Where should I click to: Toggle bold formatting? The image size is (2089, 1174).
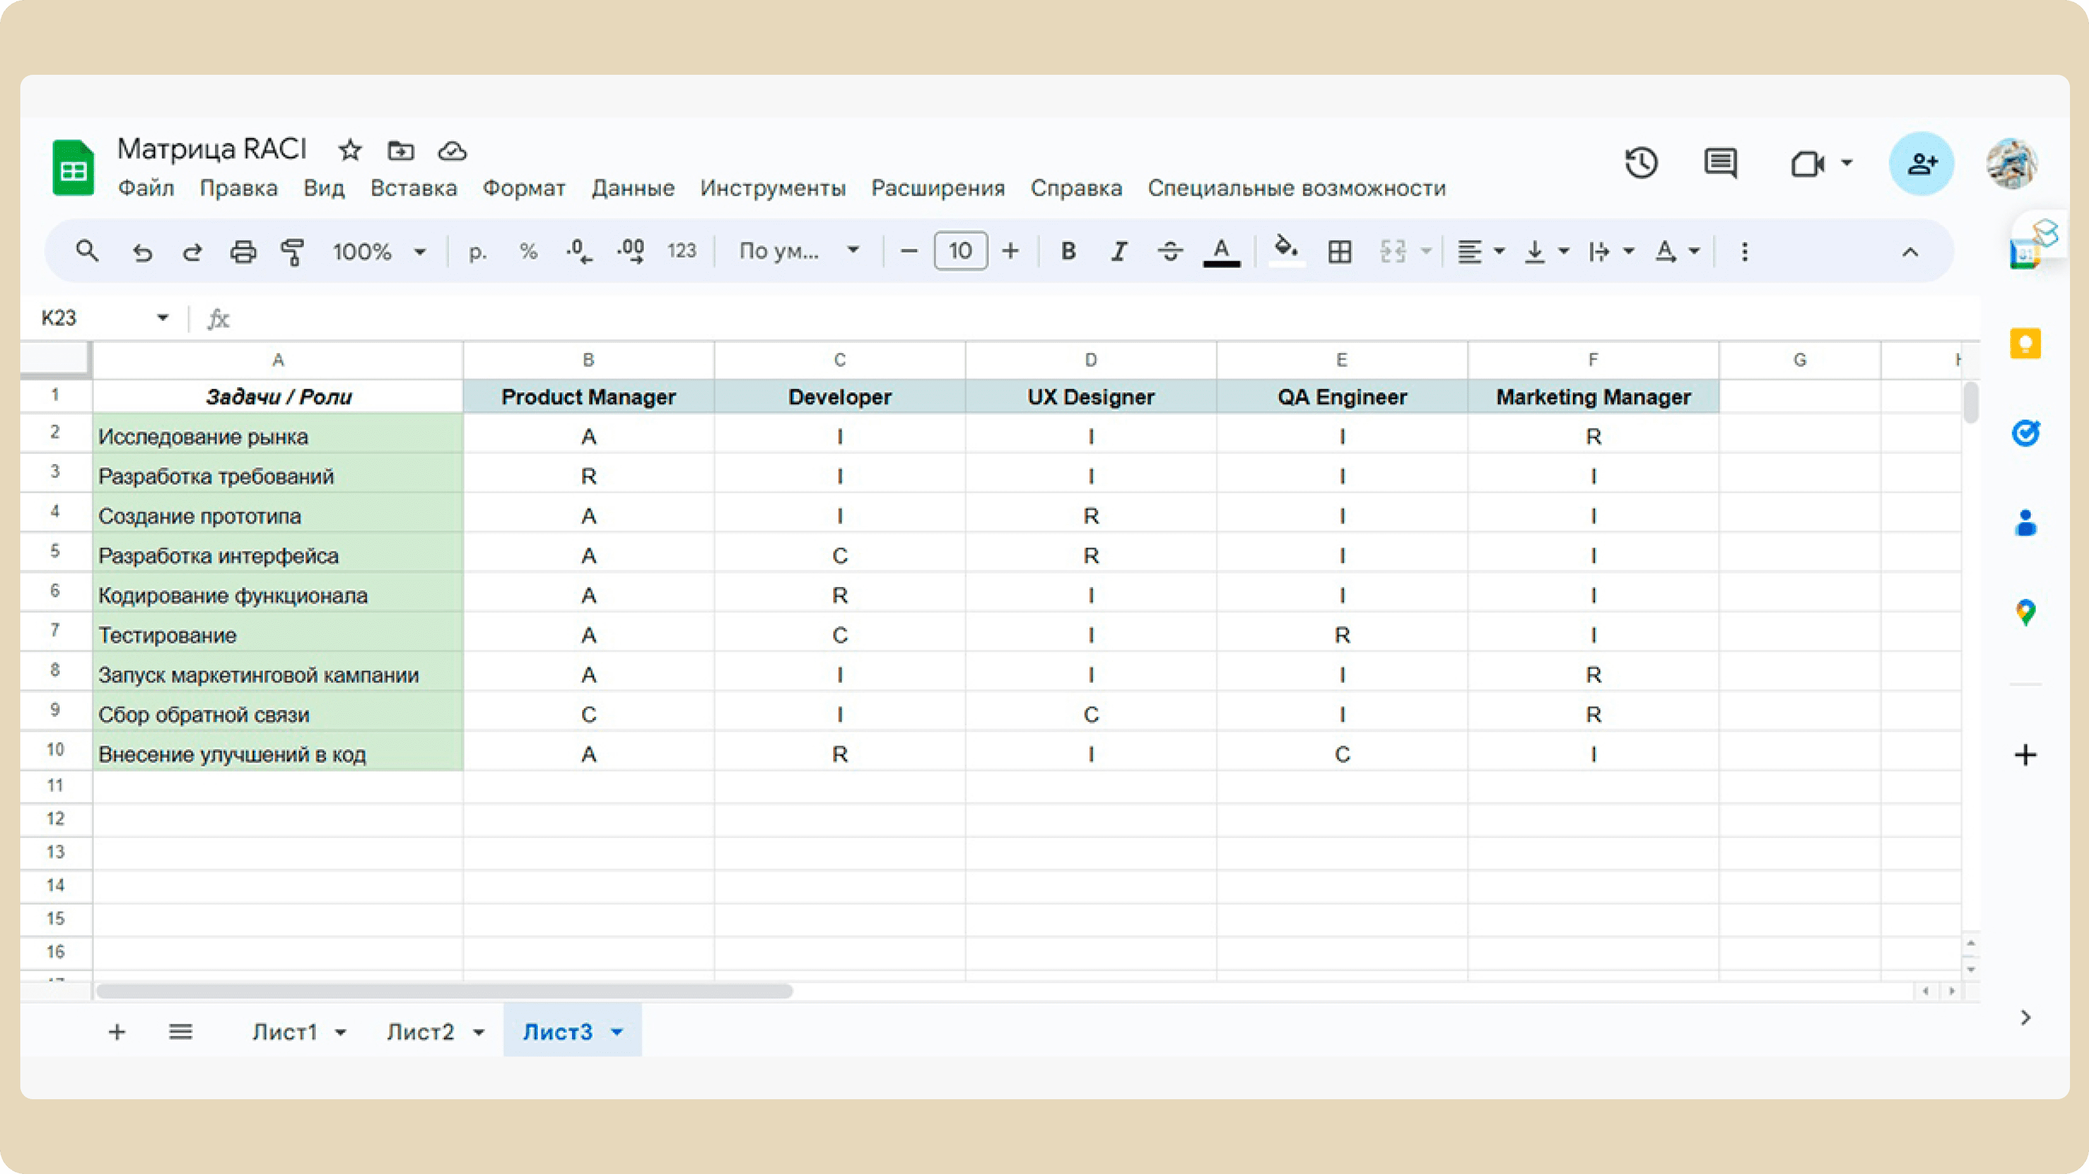[x=1068, y=252]
